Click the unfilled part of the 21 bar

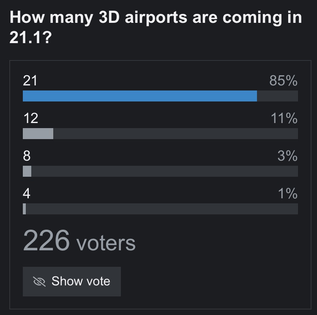pos(277,96)
